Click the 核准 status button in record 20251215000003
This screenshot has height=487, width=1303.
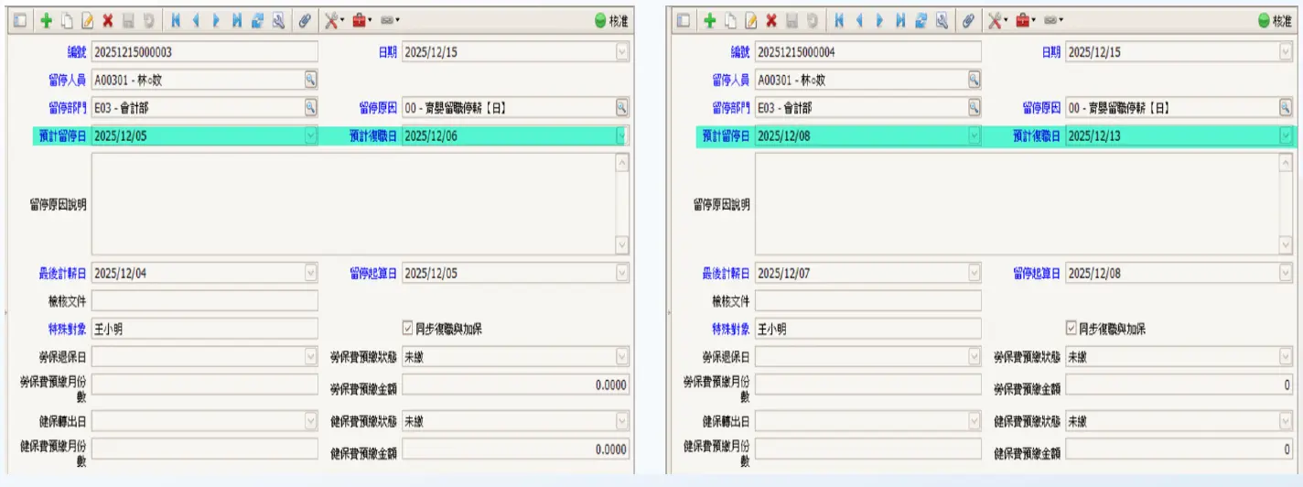(610, 20)
